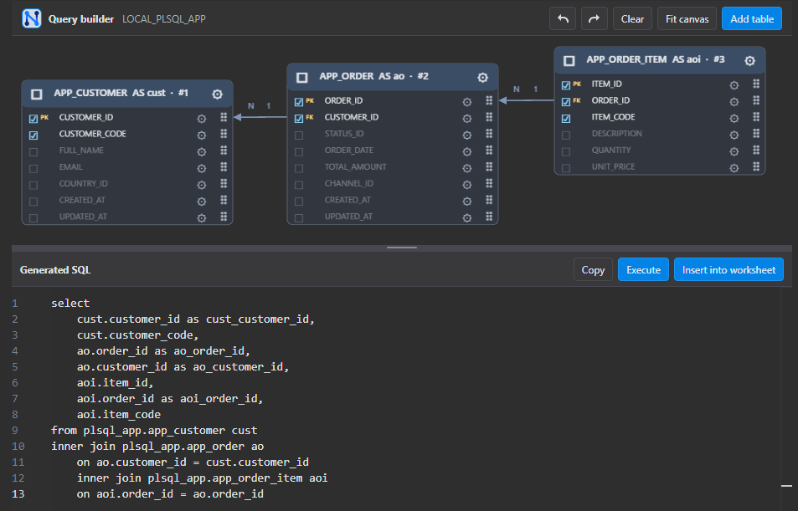
Task: Click SQL line 'from plsql_app.app_customer cust'
Action: (x=154, y=430)
